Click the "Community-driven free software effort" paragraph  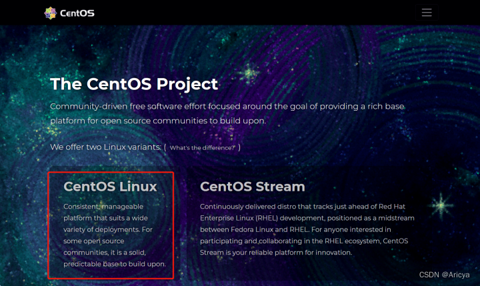[x=227, y=113]
